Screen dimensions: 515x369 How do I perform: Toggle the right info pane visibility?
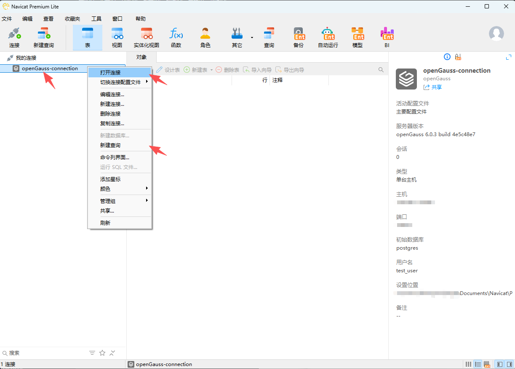509,364
